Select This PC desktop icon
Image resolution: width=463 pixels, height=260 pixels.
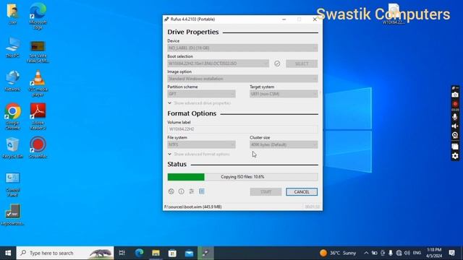(x=12, y=48)
